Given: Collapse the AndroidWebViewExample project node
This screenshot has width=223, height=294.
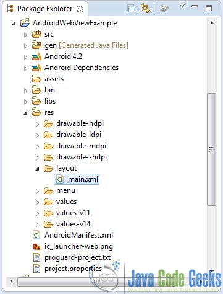Looking at the screenshot, I should coord(14,24).
